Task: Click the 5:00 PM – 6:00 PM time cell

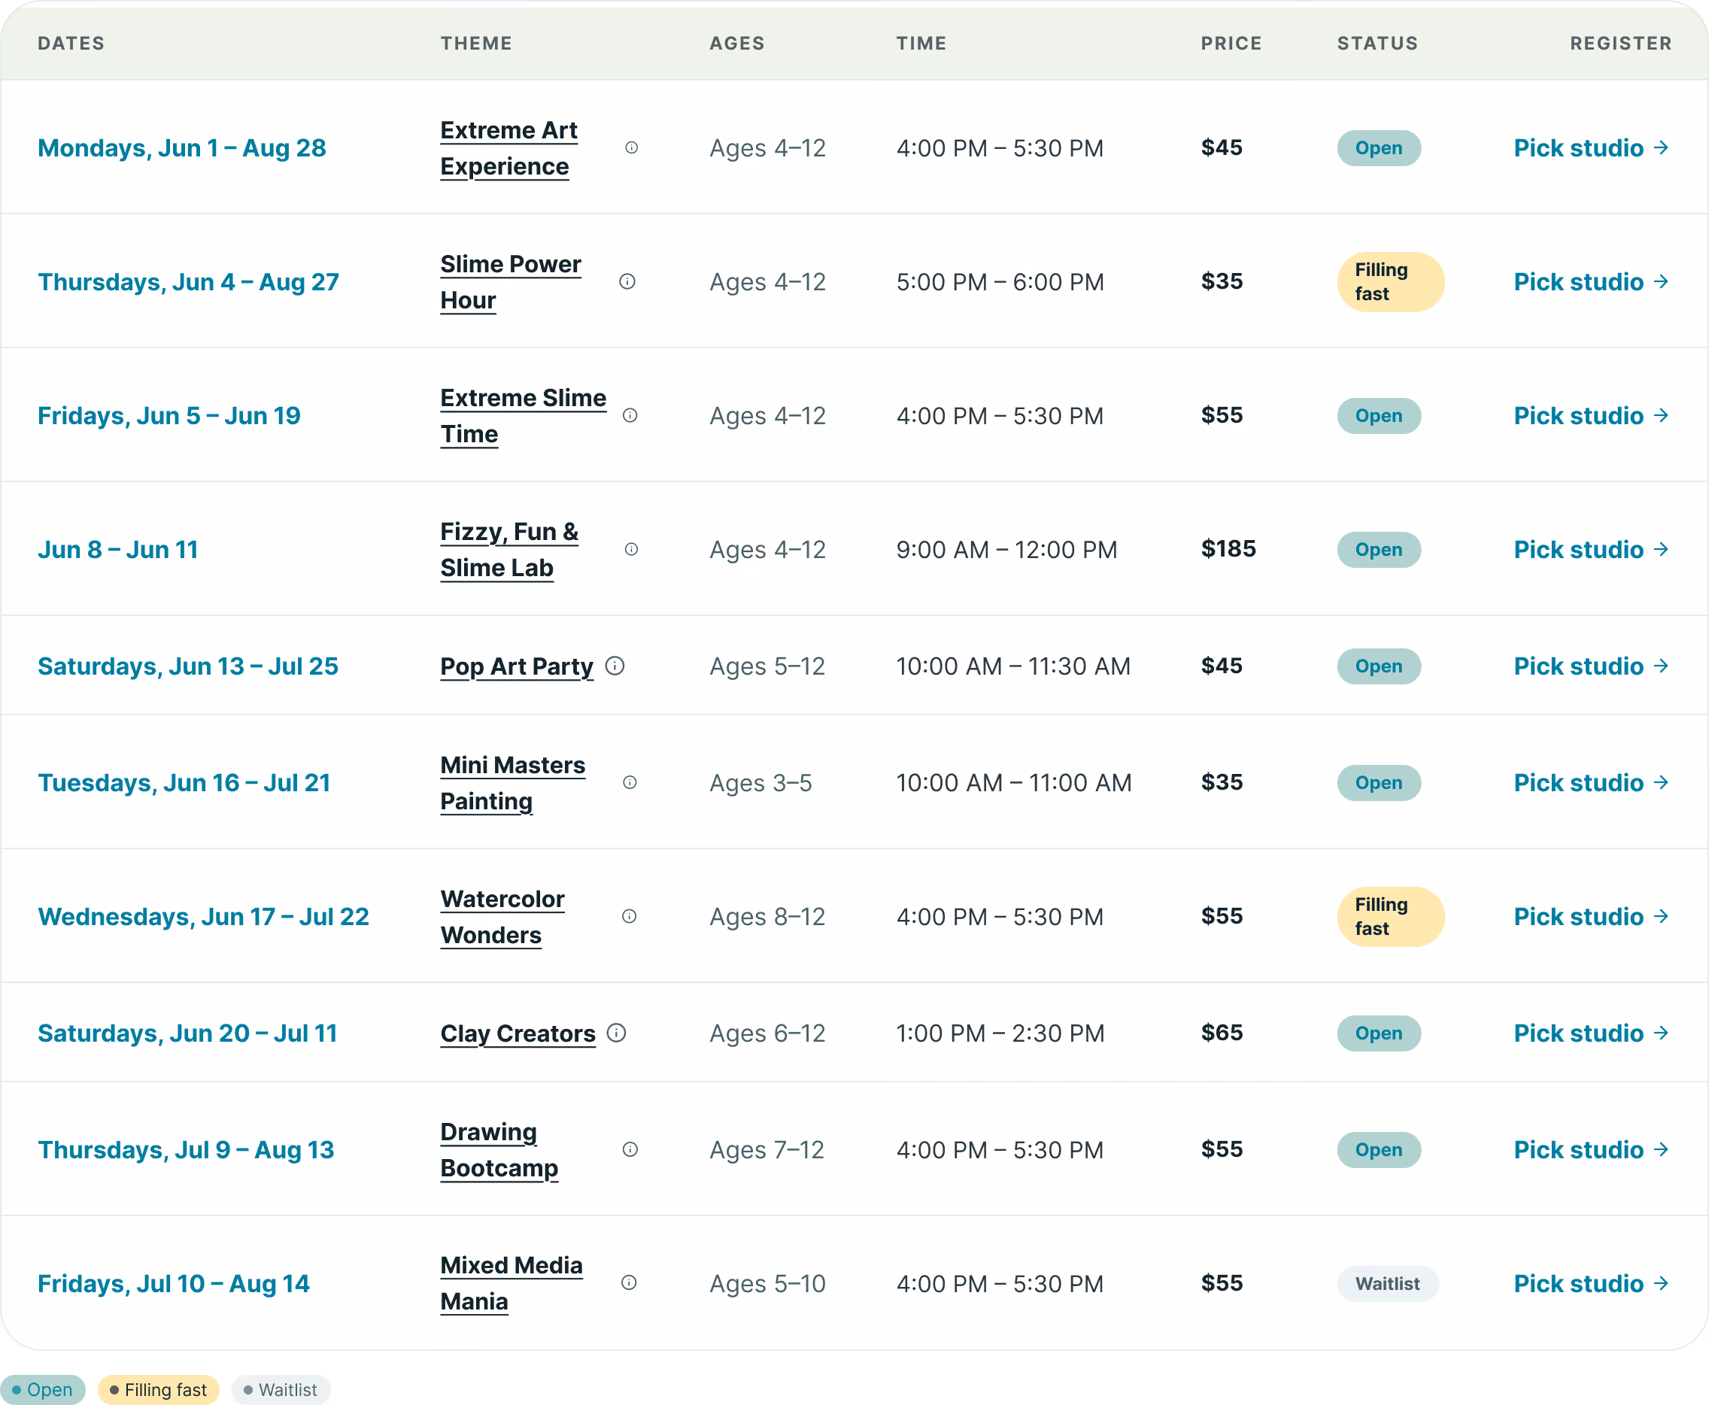Action: coord(1000,281)
